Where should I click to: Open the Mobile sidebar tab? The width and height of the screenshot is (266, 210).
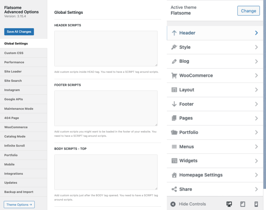click(24, 164)
